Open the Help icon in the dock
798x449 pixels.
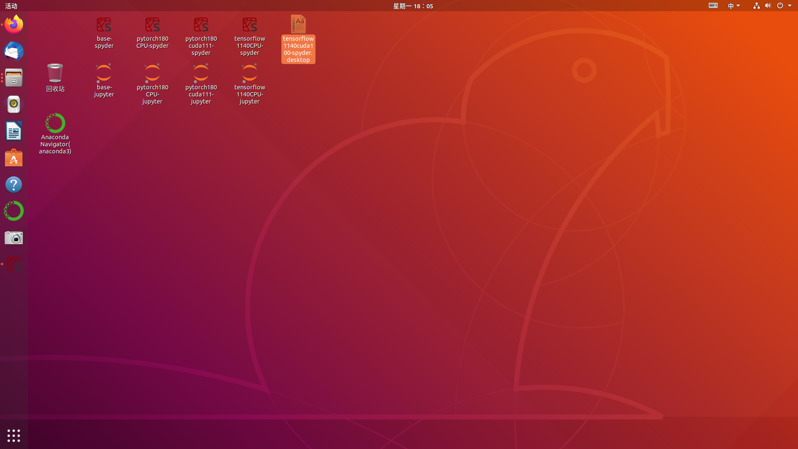pyautogui.click(x=14, y=184)
